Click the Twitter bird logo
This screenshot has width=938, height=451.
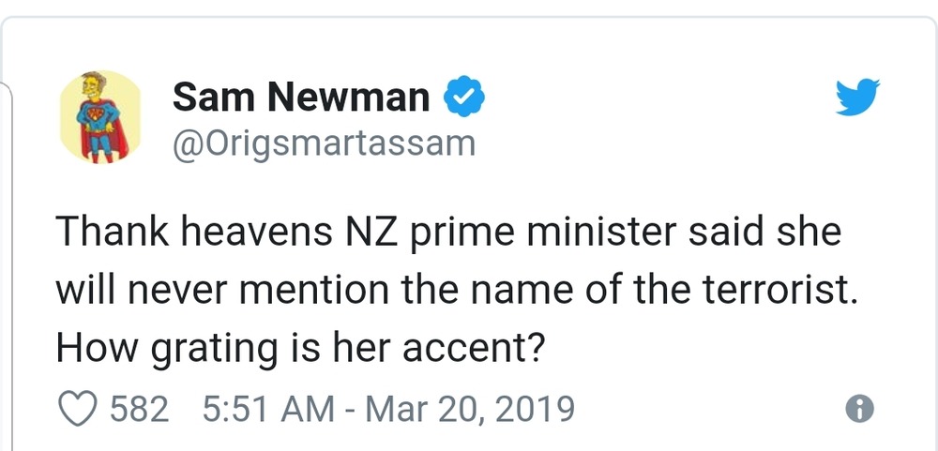856,96
